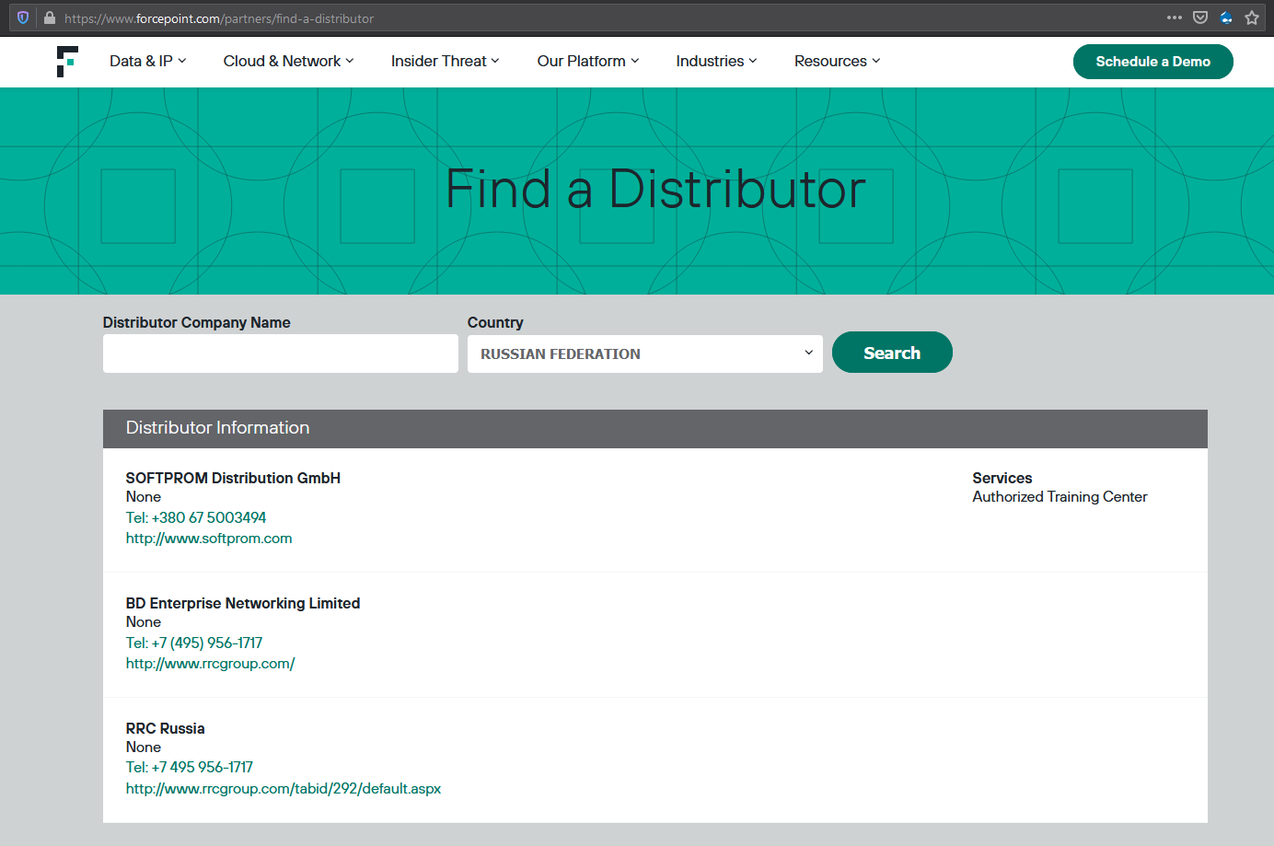Screen dimensions: 1274x846
Task: Click the padlock site security icon
Action: [50, 17]
